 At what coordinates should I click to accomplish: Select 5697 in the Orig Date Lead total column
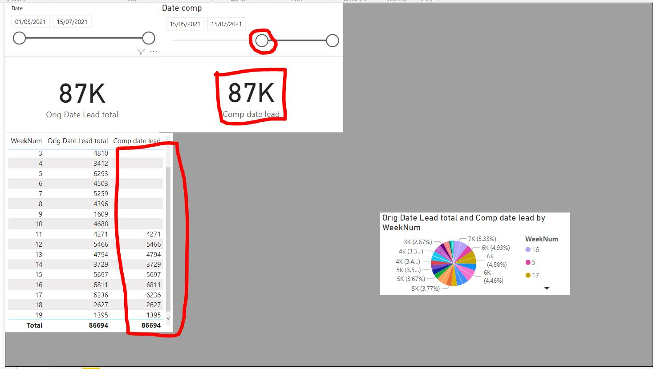click(x=101, y=275)
